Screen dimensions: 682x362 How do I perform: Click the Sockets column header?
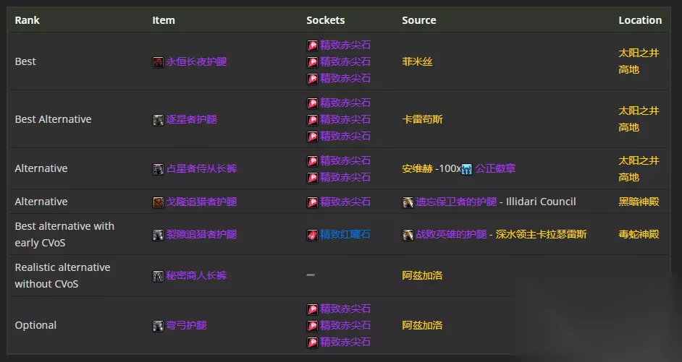(x=326, y=20)
